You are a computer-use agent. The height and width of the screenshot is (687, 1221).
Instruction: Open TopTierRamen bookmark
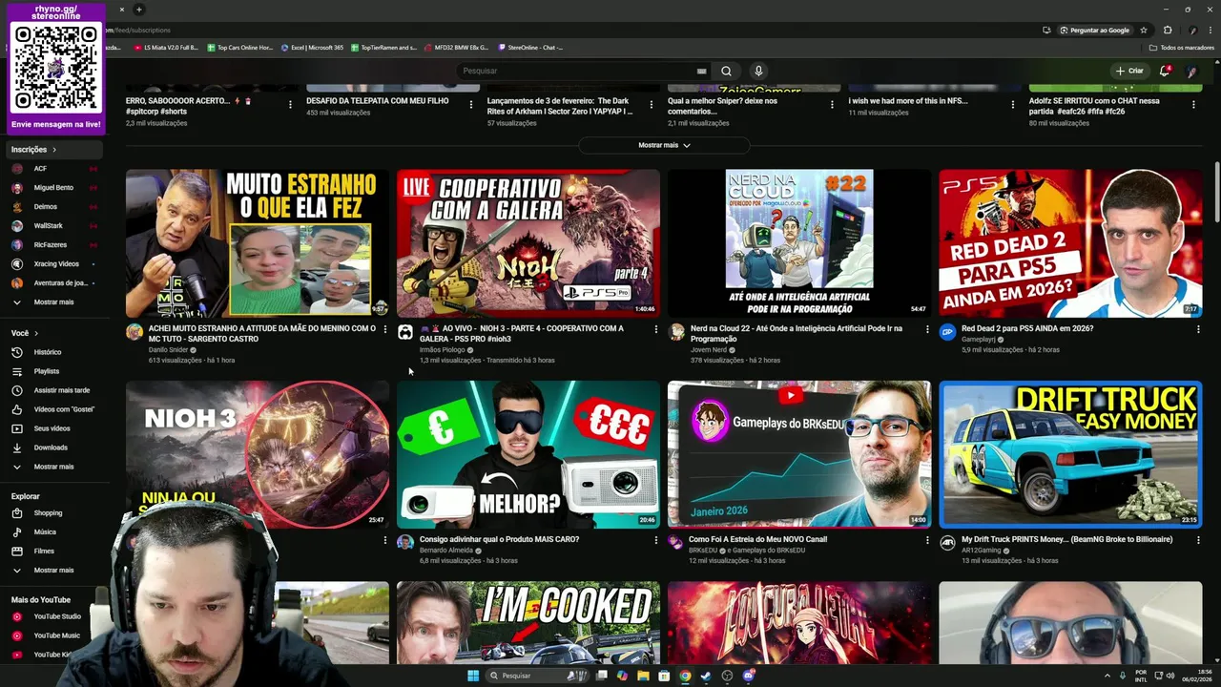pos(383,47)
